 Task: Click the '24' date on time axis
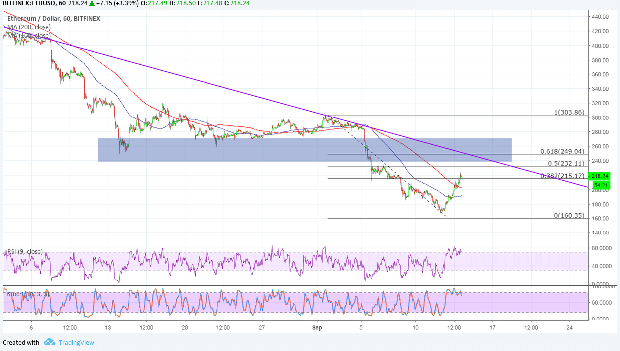click(570, 328)
